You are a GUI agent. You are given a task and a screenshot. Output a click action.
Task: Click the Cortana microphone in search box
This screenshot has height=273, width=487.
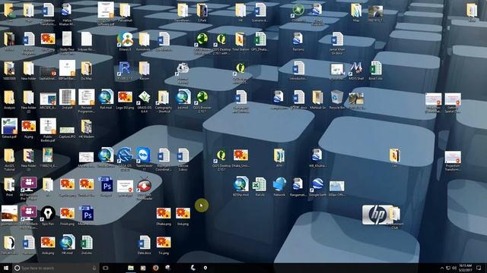[x=94, y=268]
